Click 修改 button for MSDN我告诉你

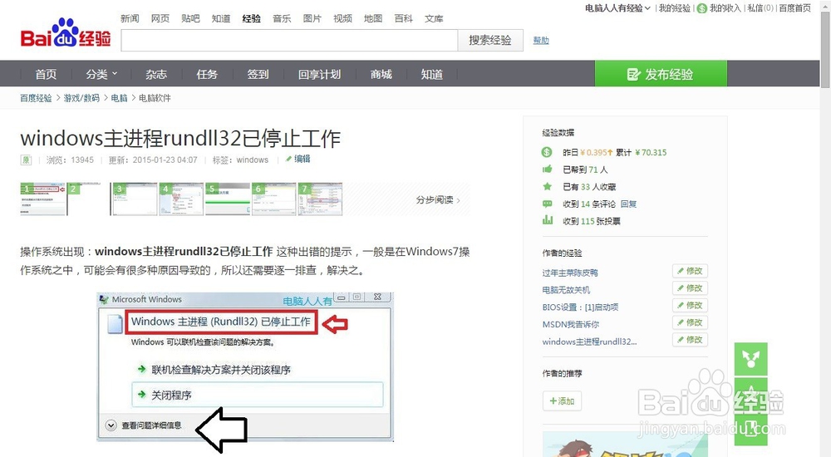click(690, 322)
